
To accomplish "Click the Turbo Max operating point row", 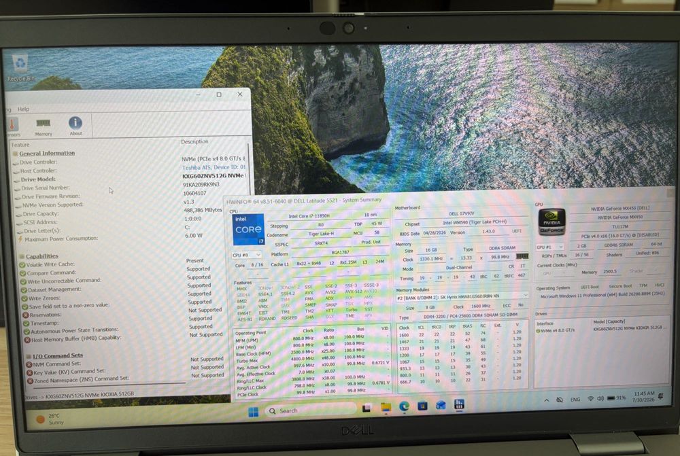I will (312, 359).
